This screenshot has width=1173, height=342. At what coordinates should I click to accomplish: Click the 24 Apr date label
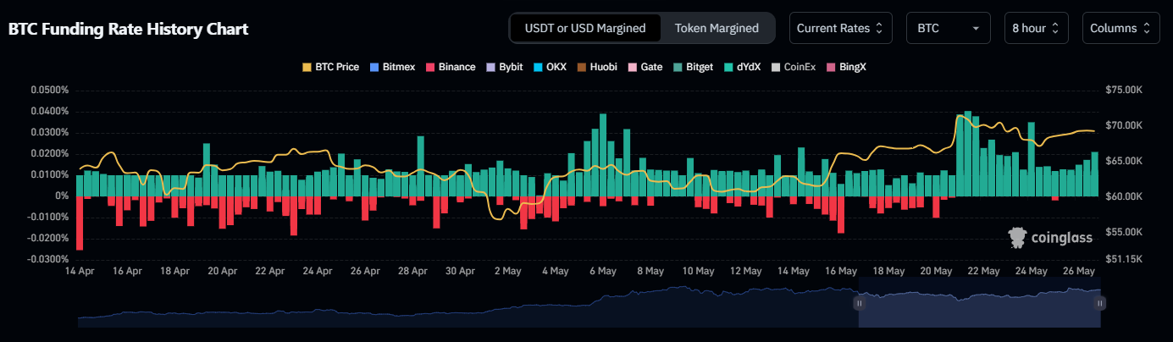coord(317,272)
